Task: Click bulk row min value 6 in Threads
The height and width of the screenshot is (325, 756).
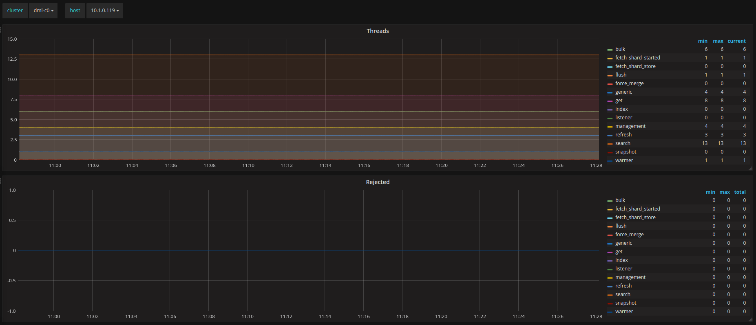Action: (x=706, y=49)
